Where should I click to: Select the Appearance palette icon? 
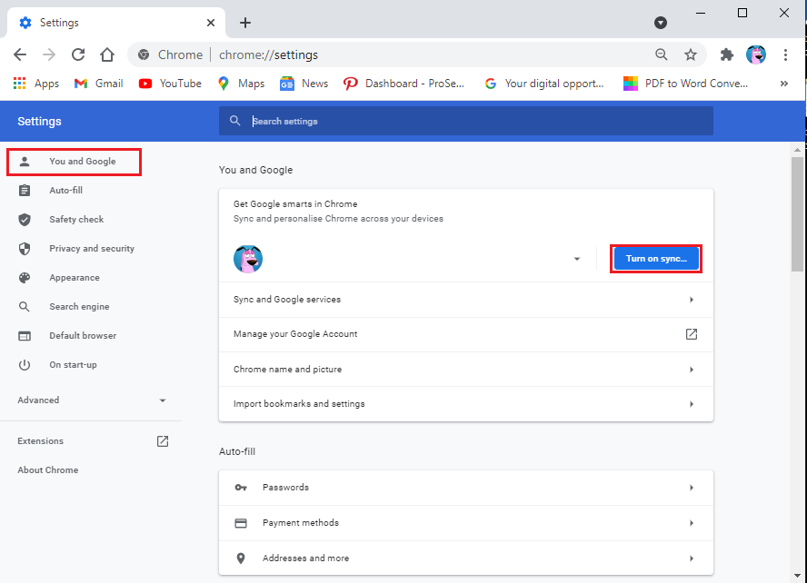pos(25,277)
